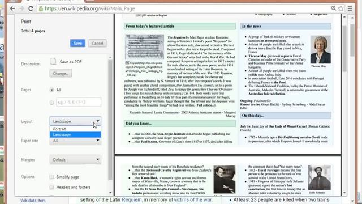
Task: Click the Save as PDF destination text
Action: coord(71,62)
